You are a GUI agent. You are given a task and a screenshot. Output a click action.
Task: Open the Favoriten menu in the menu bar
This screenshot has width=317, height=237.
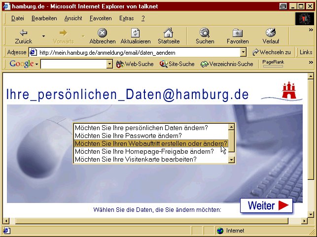[x=101, y=18]
